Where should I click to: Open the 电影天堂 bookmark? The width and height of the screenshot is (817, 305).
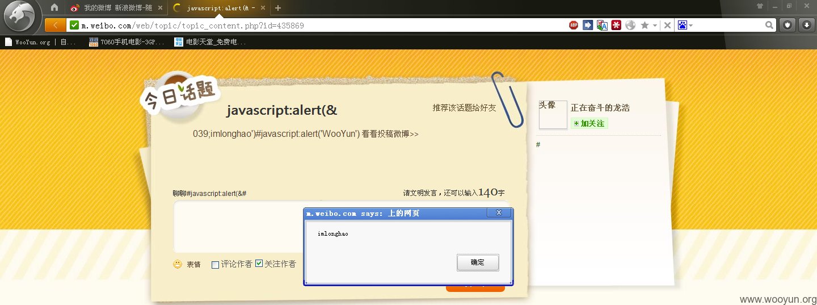210,42
